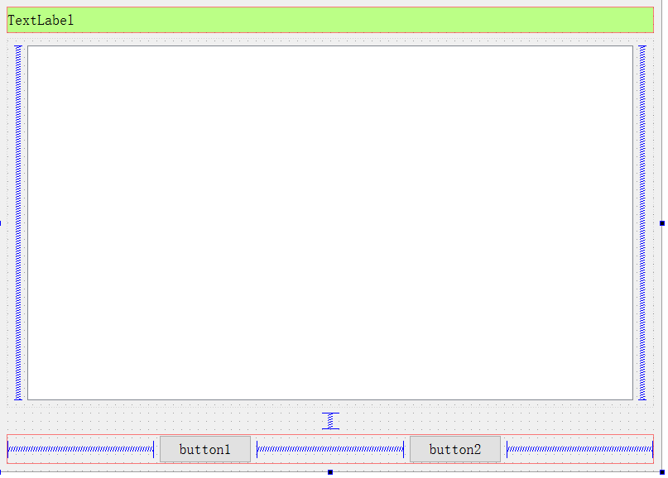This screenshot has height=478, width=668.
Task: Select the green TextLabel1 label
Action: point(41,21)
